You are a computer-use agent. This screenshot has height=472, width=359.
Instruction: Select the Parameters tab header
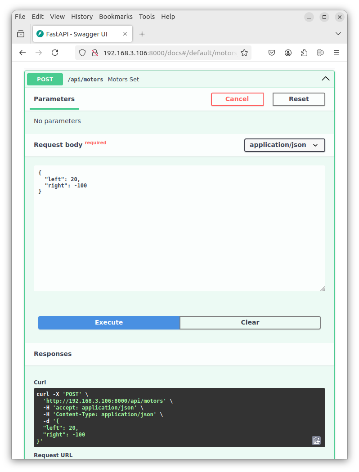54,99
